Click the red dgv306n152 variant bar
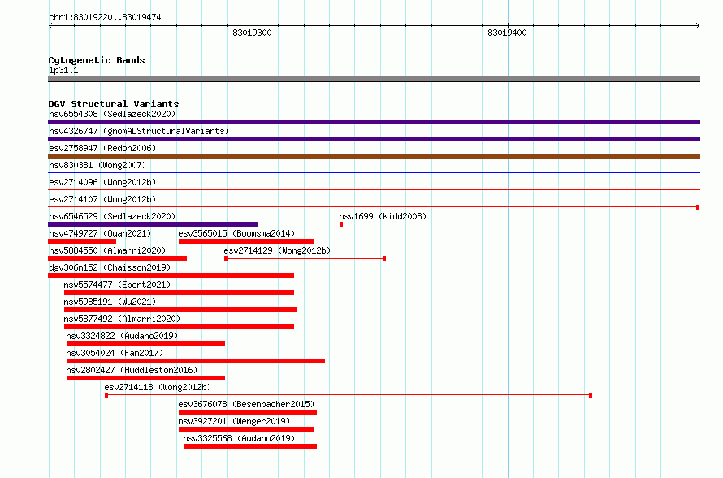723x478 pixels. click(171, 276)
